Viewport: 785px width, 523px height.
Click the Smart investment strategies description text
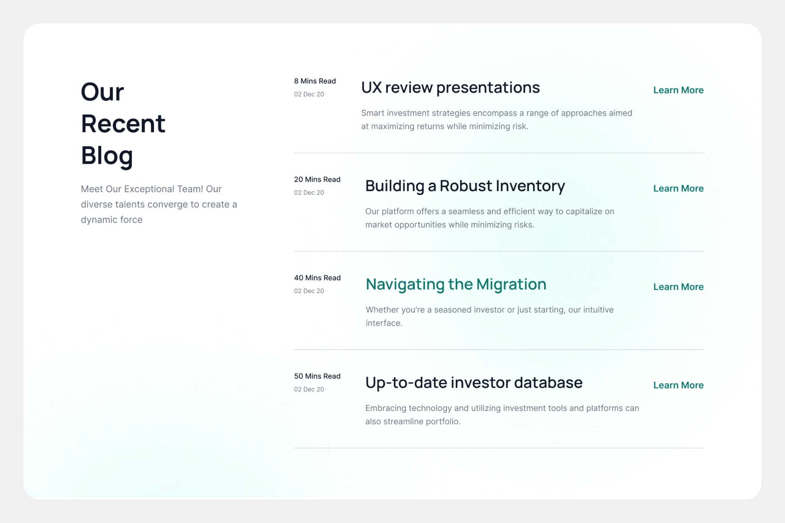coord(496,119)
